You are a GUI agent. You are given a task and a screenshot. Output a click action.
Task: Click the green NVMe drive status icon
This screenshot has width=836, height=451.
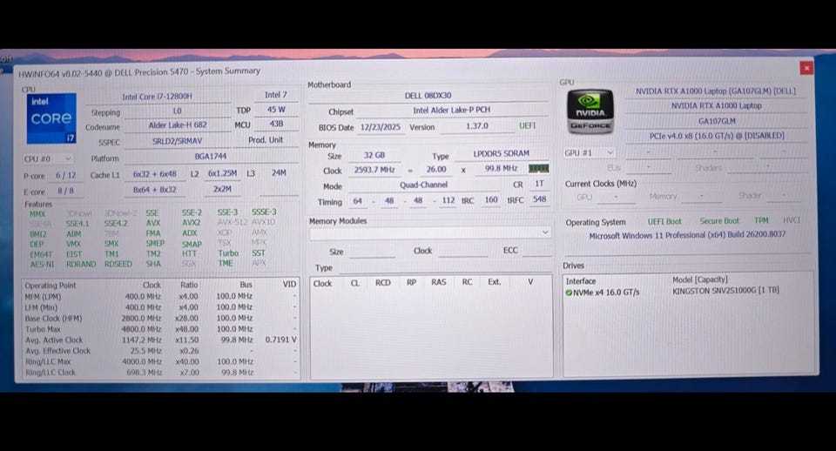pyautogui.click(x=569, y=293)
